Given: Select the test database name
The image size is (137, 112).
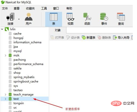Looking at the screenshot, I should point(16,99).
